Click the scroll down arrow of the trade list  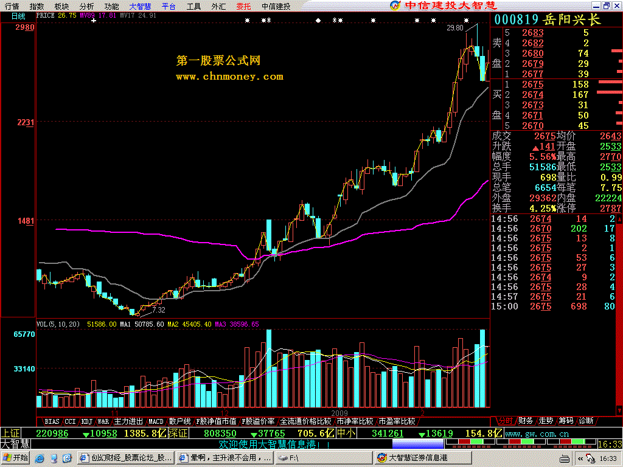[x=619, y=410]
